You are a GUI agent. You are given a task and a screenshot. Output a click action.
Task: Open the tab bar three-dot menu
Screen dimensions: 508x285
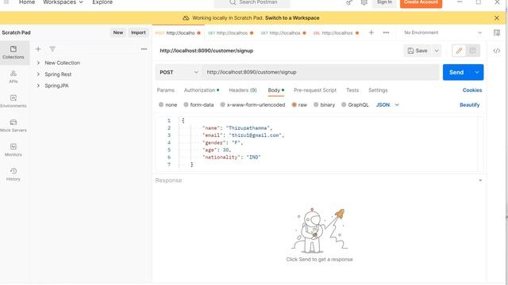386,32
